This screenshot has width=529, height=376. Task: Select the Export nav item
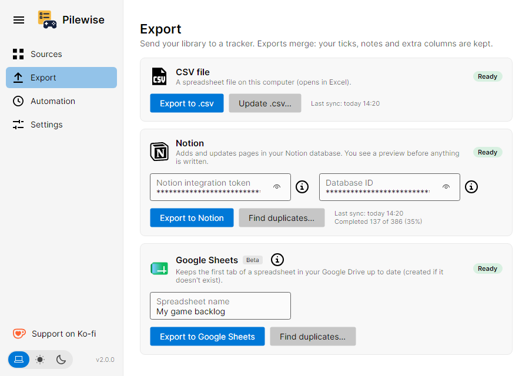(x=61, y=78)
